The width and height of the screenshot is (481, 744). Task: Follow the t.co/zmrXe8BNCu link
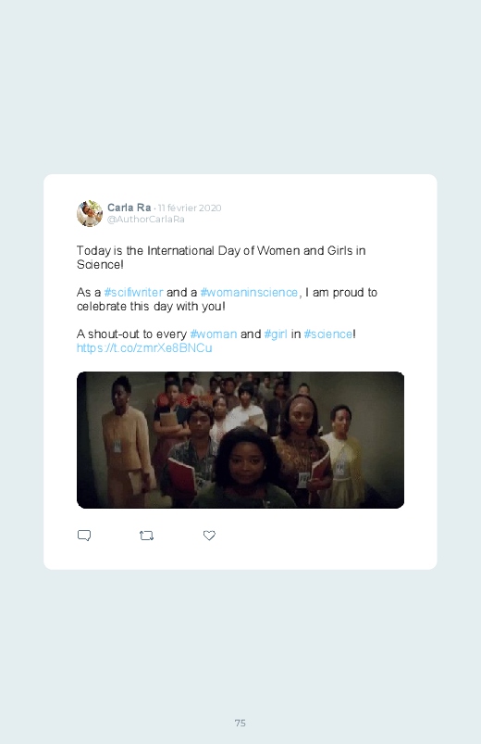144,347
